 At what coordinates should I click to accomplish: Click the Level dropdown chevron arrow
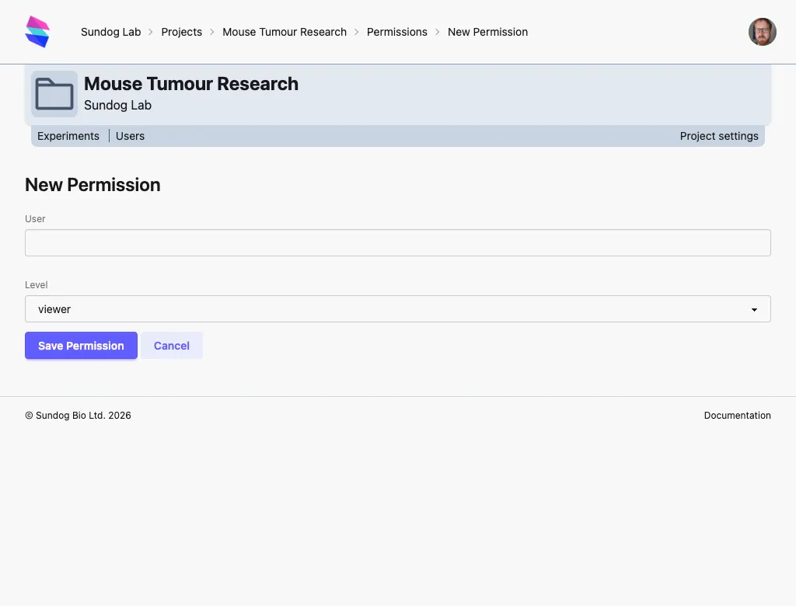click(x=753, y=308)
